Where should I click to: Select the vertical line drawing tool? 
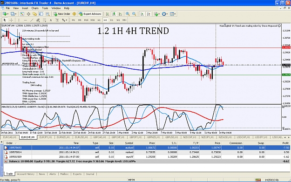19,20
